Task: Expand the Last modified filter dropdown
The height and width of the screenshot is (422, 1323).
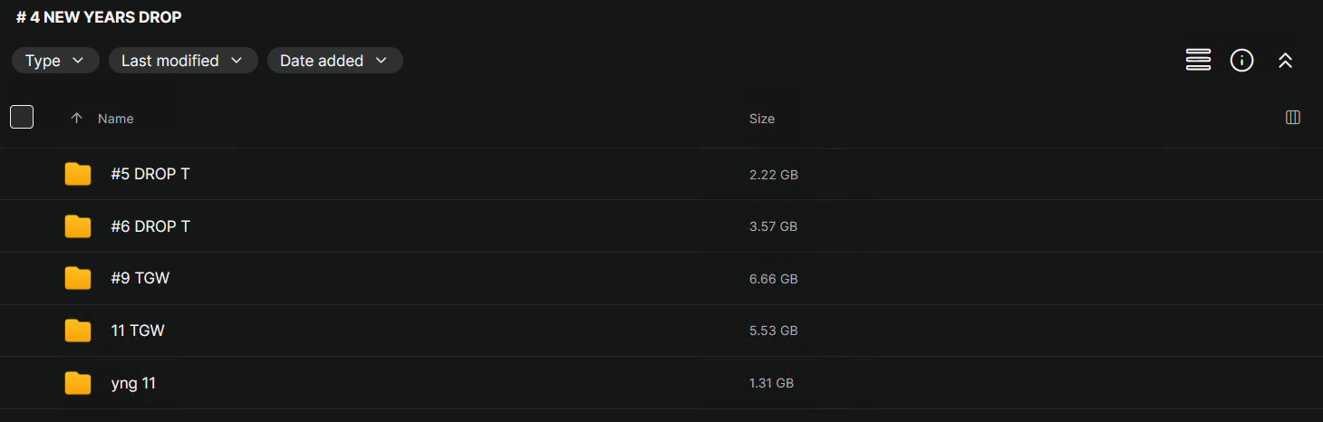Action: click(183, 61)
